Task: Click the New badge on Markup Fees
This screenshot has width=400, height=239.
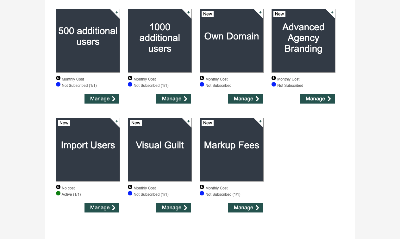Action: coord(208,123)
